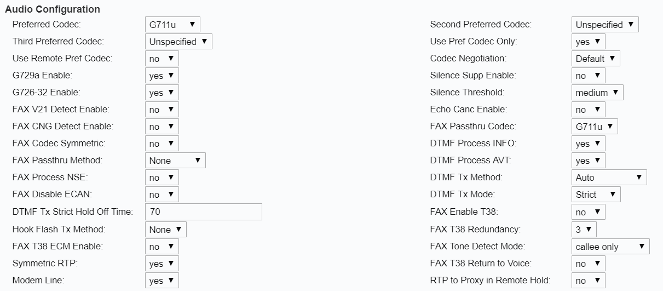This screenshot has height=291, width=663.
Task: Open FAX Tone Detect Mode dropdown
Action: click(610, 247)
